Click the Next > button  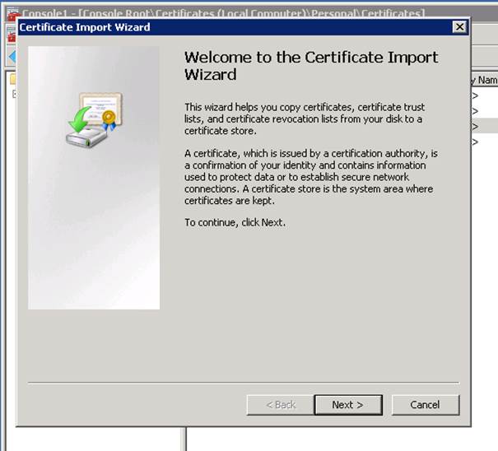click(x=348, y=404)
